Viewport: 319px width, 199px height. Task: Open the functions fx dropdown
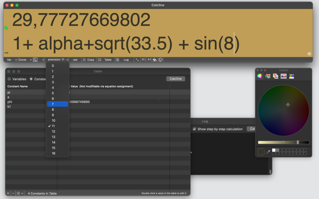pos(39,60)
